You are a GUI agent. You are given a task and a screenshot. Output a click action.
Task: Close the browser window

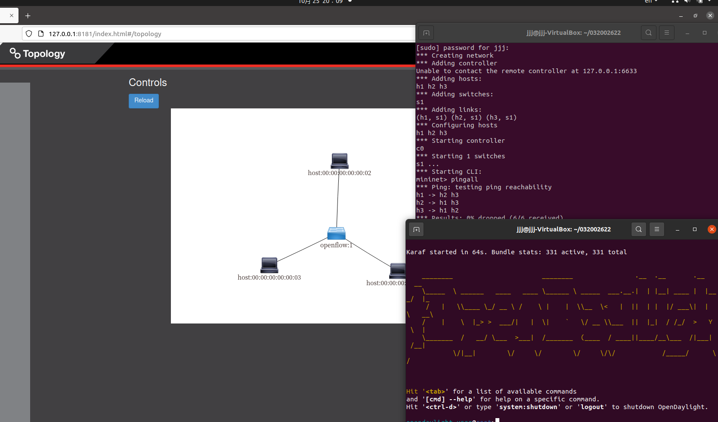pos(710,15)
